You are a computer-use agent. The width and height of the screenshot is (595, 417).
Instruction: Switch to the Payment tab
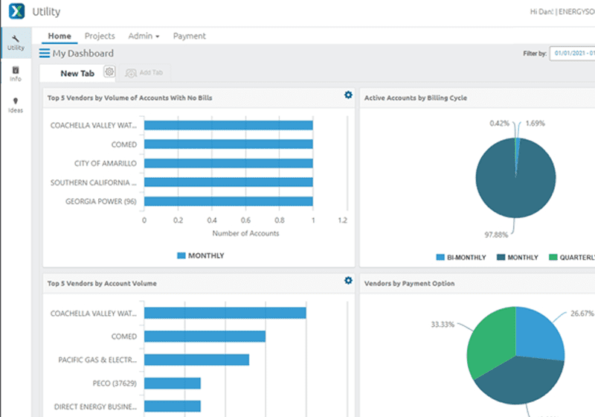click(190, 36)
